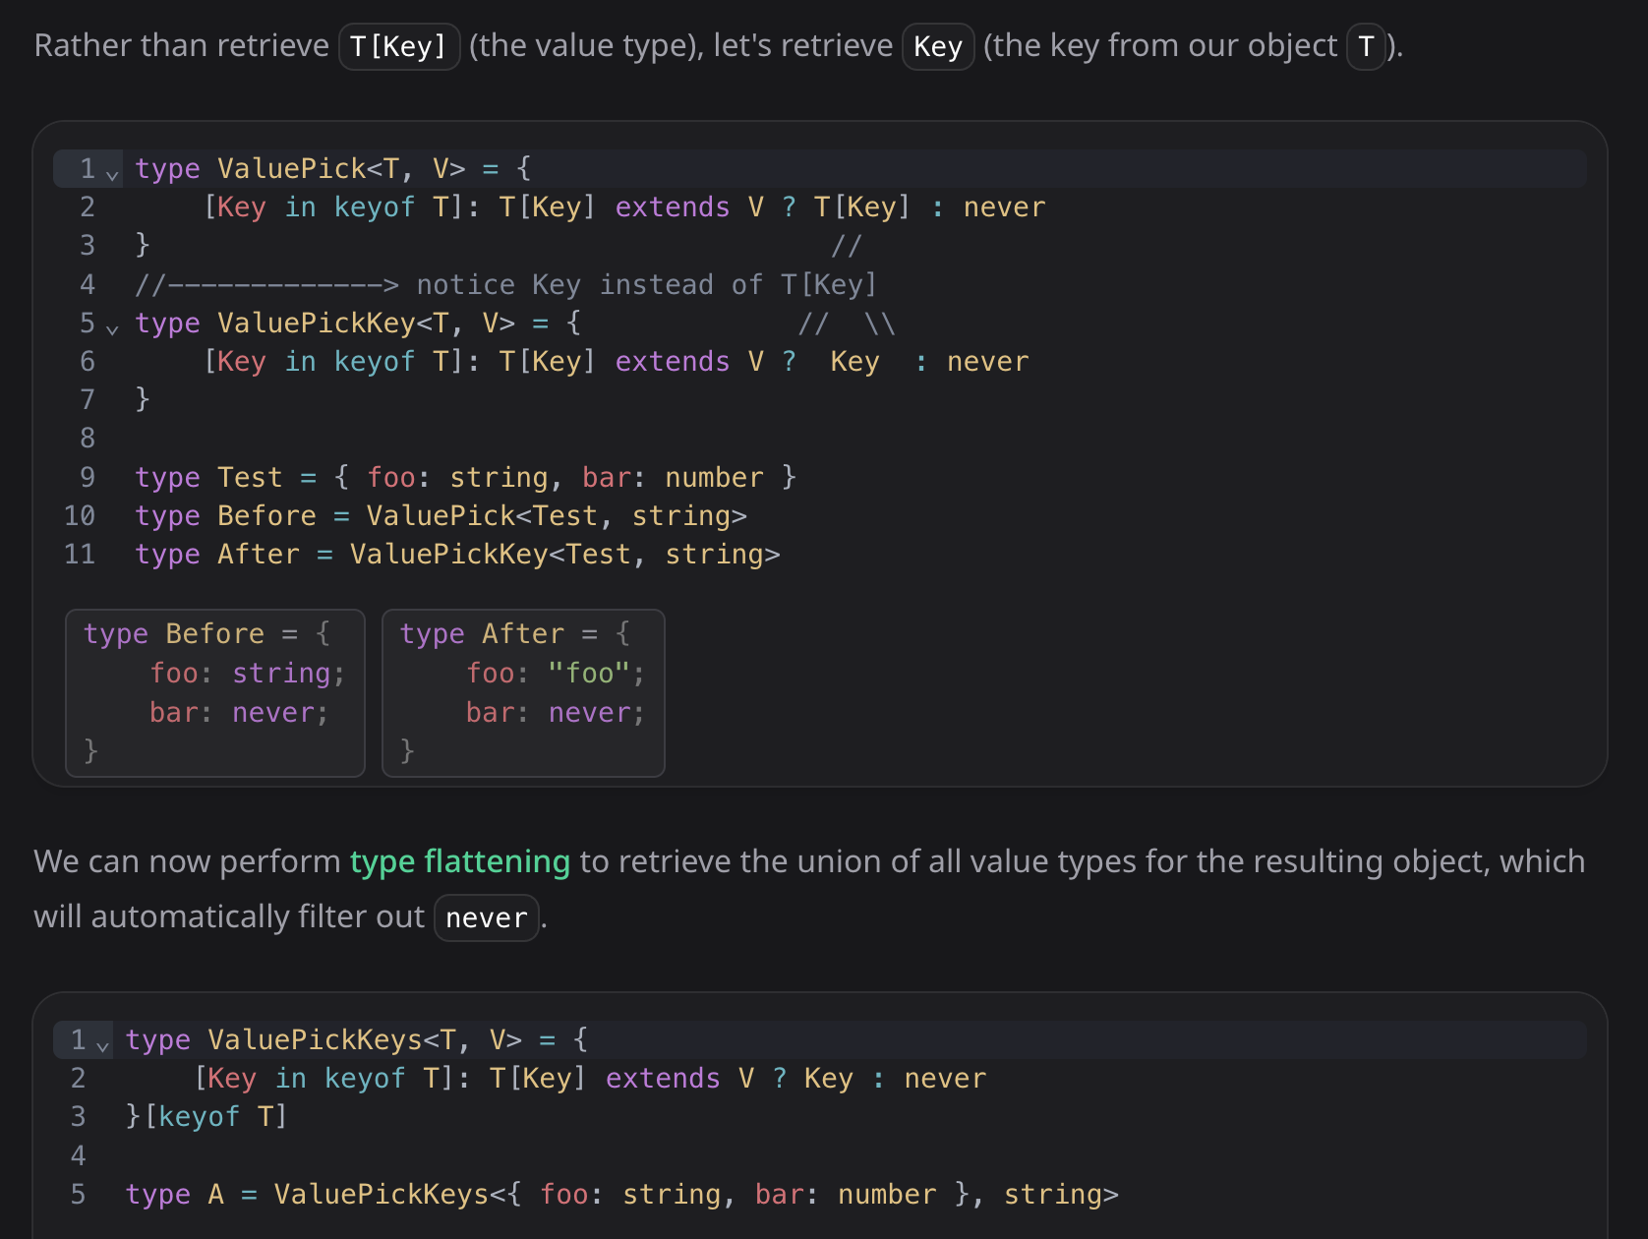Click "foo: string;" in the Before box

point(248,674)
